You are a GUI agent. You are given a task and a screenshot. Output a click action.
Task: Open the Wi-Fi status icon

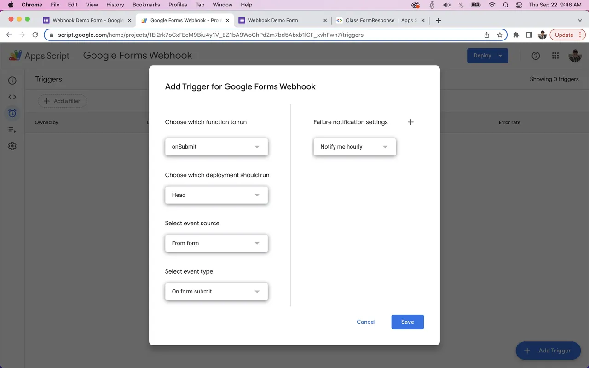tap(492, 5)
